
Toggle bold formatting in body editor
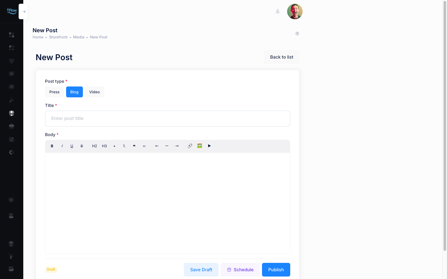(52, 146)
